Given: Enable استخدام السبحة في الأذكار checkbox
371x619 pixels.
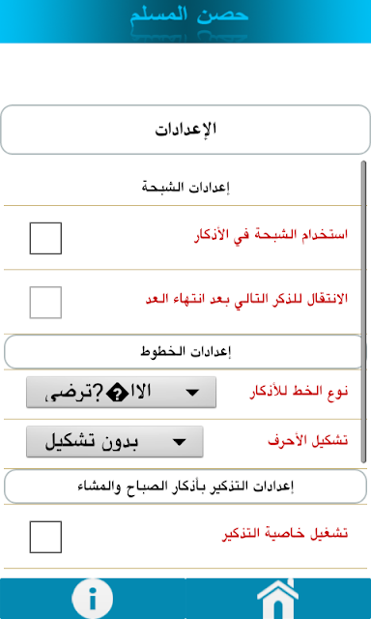Looking at the screenshot, I should (45, 239).
